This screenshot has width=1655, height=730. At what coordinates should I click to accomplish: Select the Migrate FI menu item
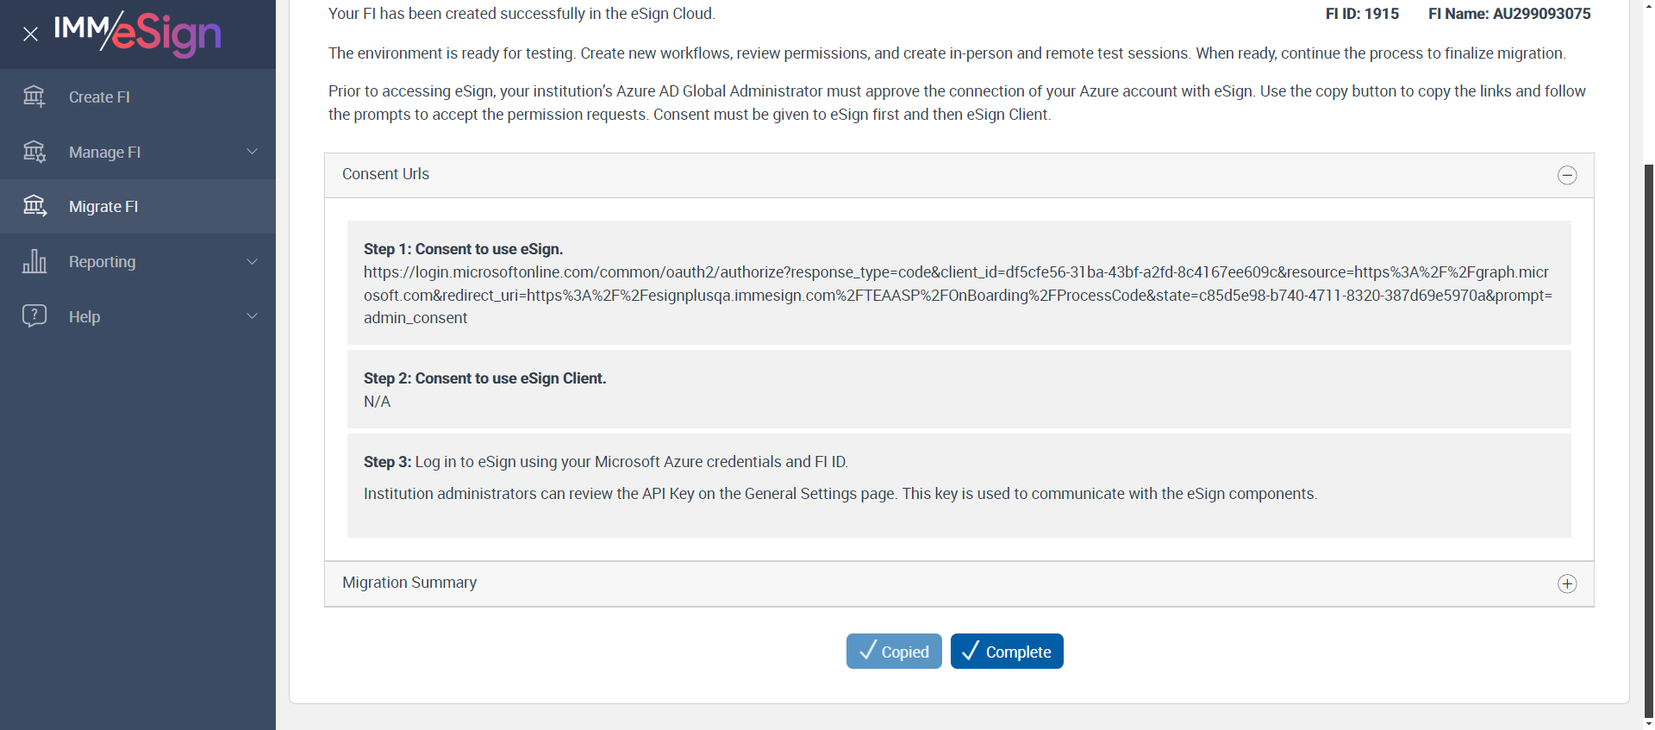103,207
